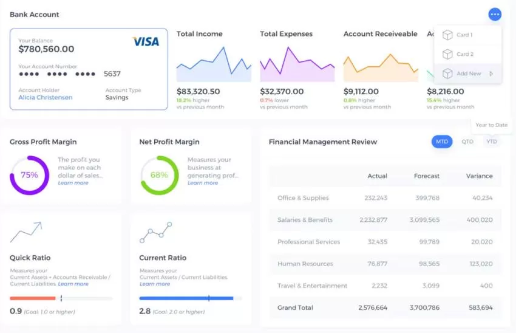Switch to the QTD period

tap(467, 142)
